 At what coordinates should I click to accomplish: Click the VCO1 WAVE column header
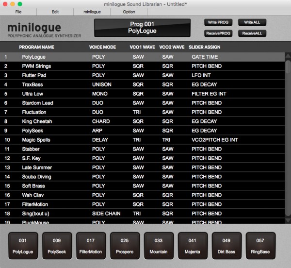click(142, 47)
